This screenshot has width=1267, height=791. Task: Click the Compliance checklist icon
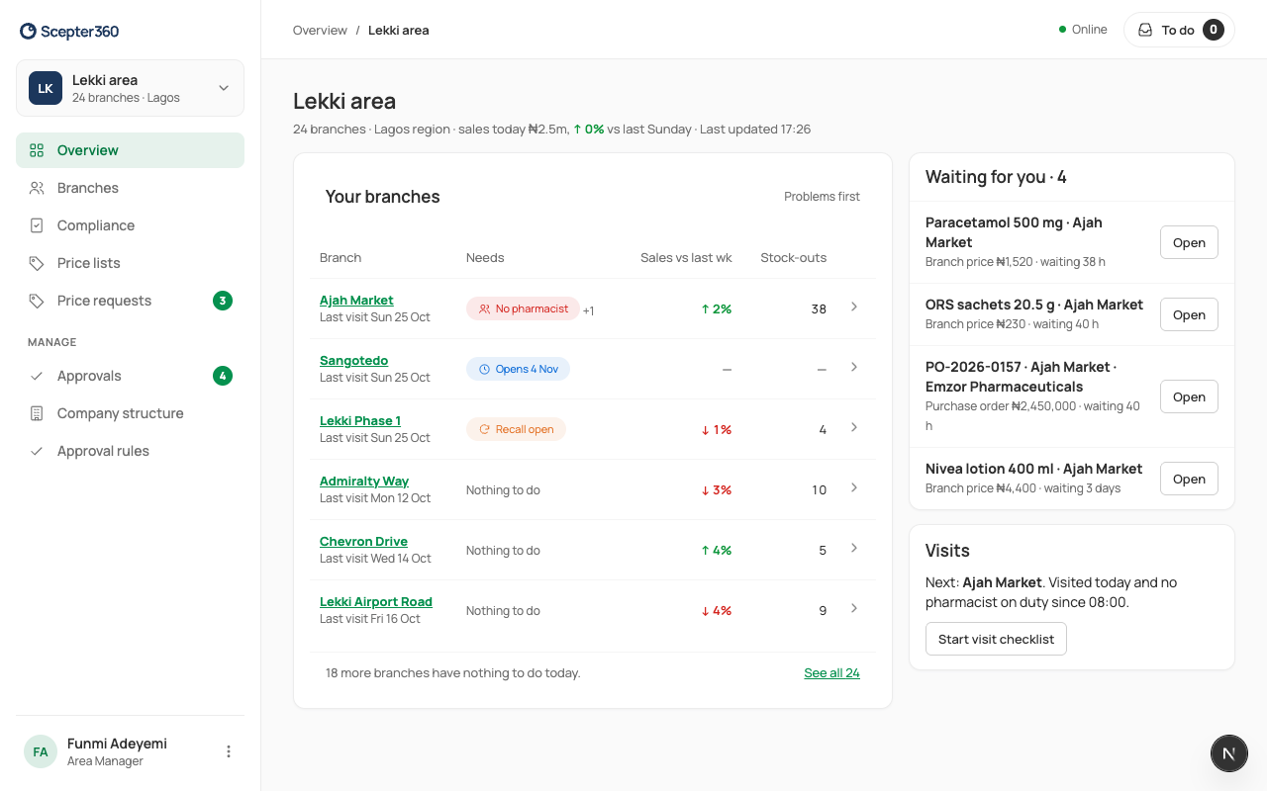tap(37, 225)
